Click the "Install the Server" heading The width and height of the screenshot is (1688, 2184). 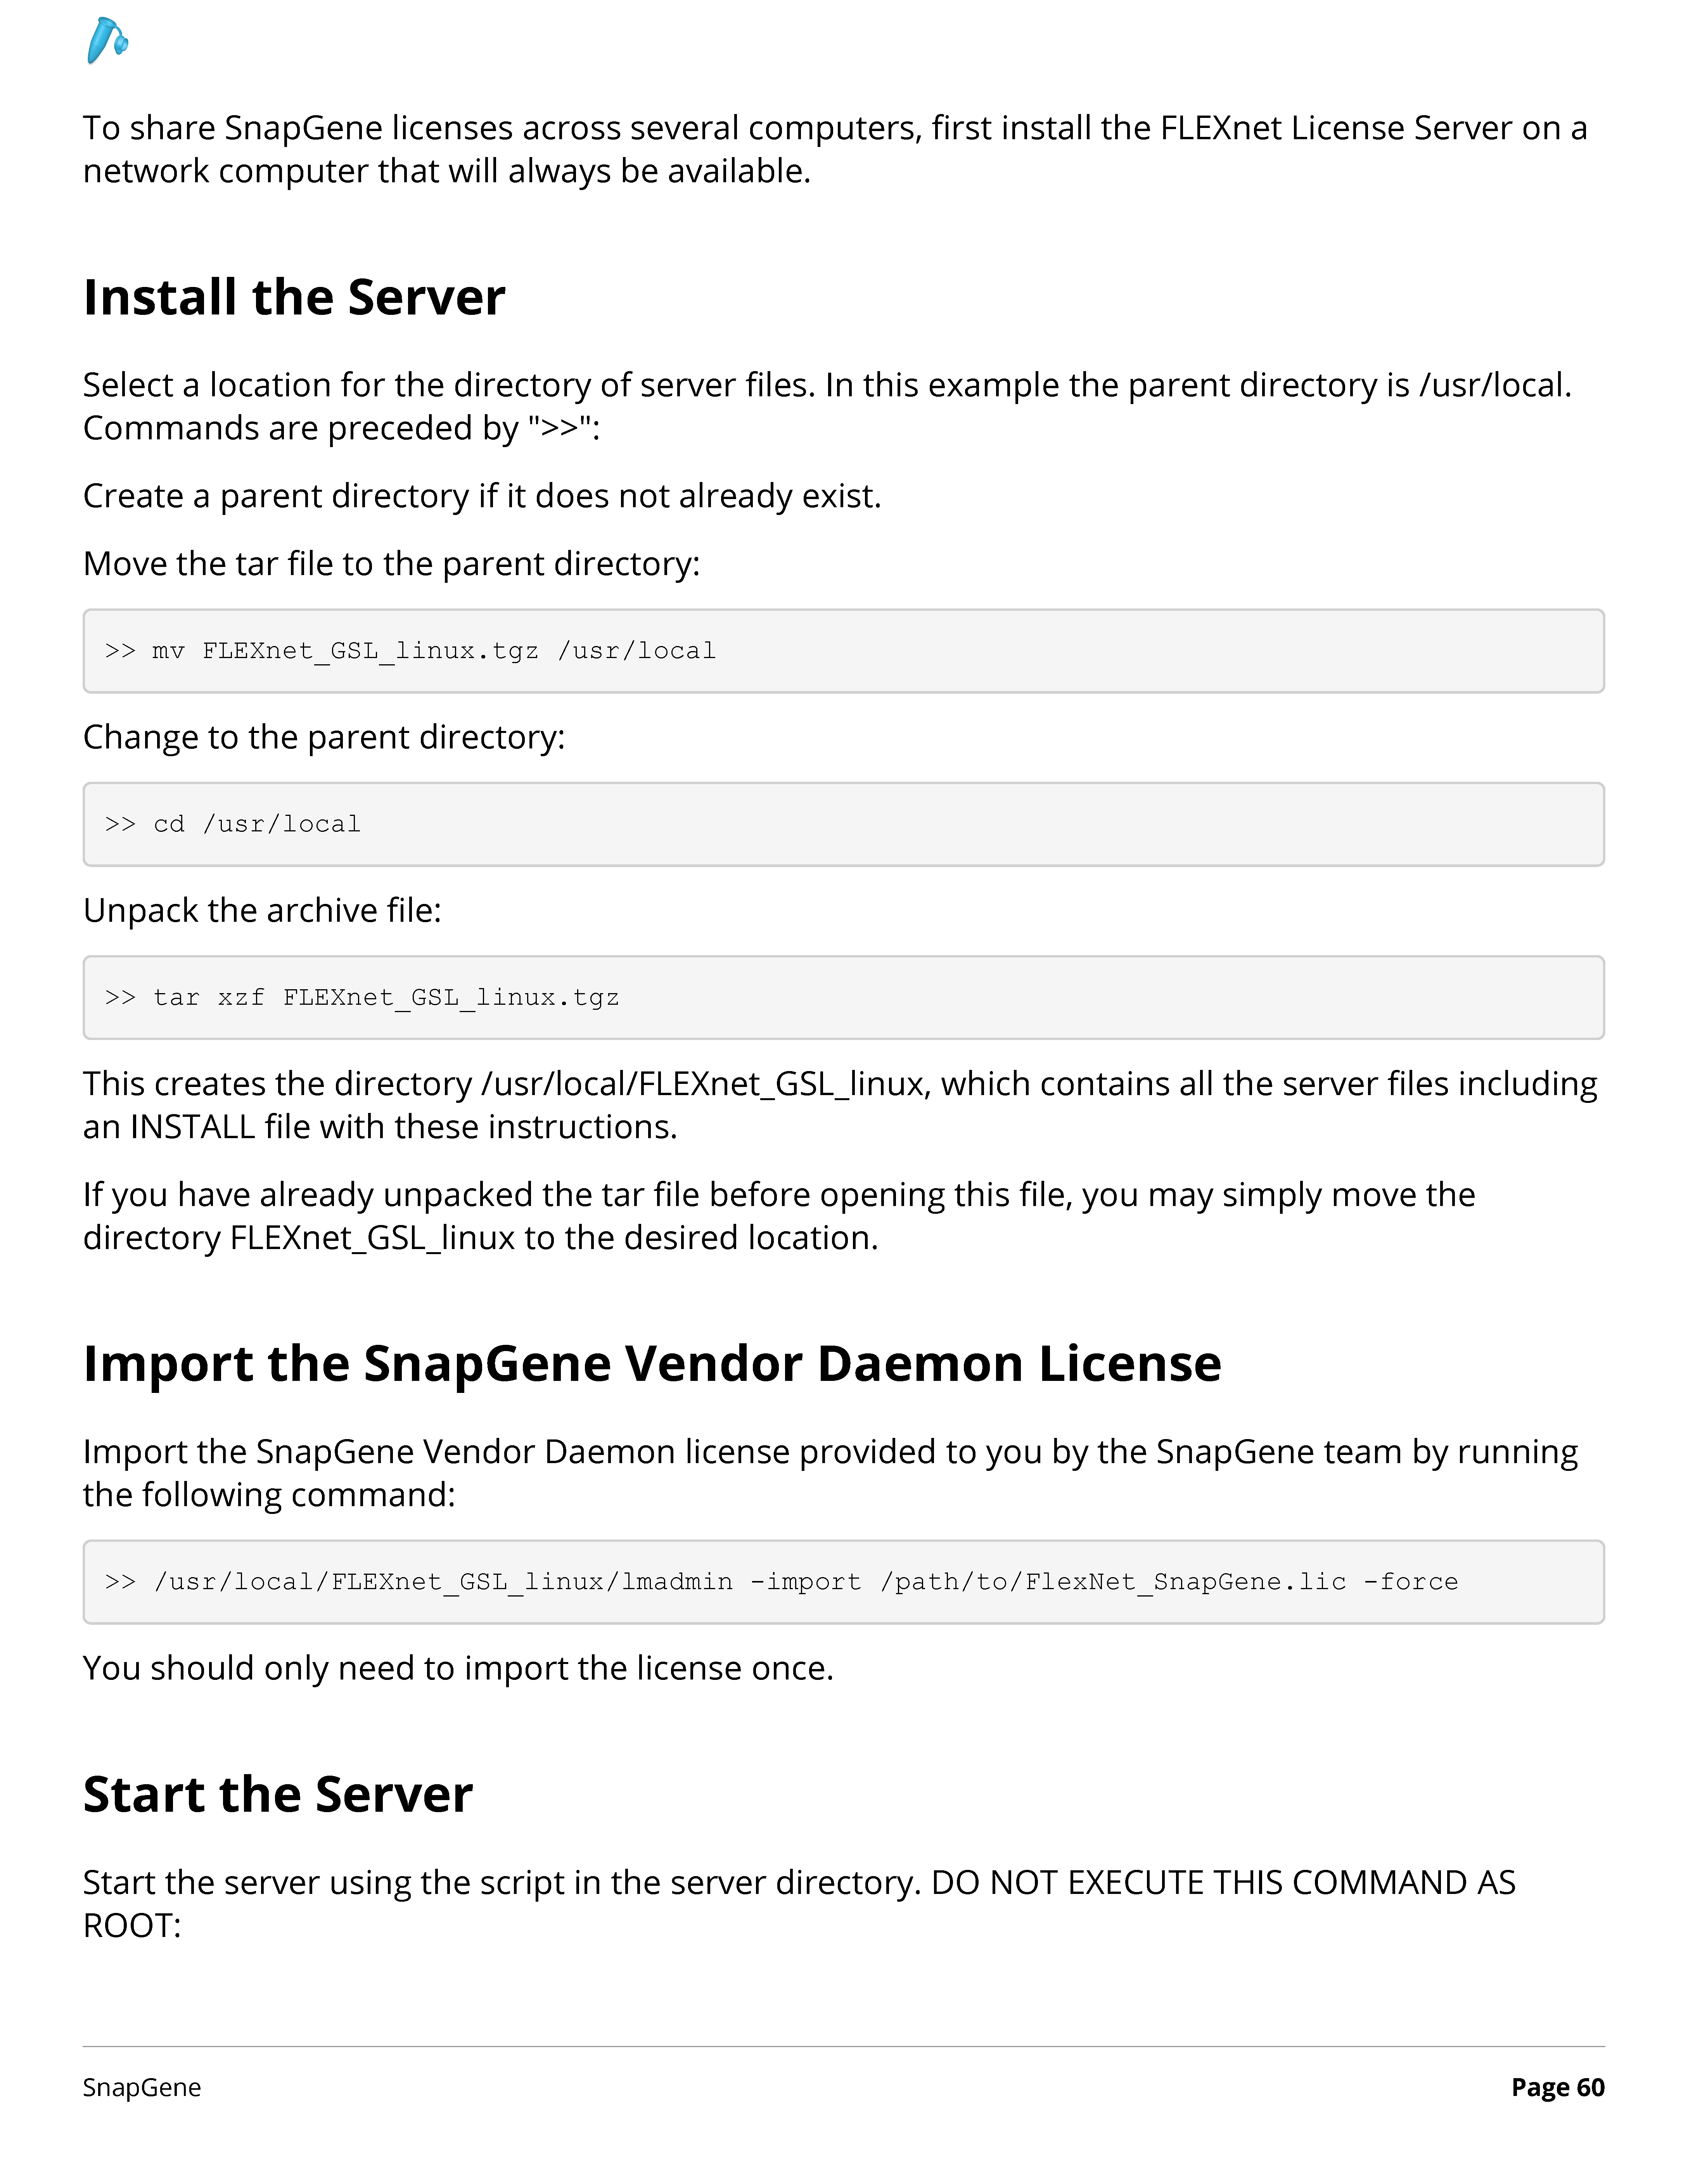pyautogui.click(x=294, y=297)
